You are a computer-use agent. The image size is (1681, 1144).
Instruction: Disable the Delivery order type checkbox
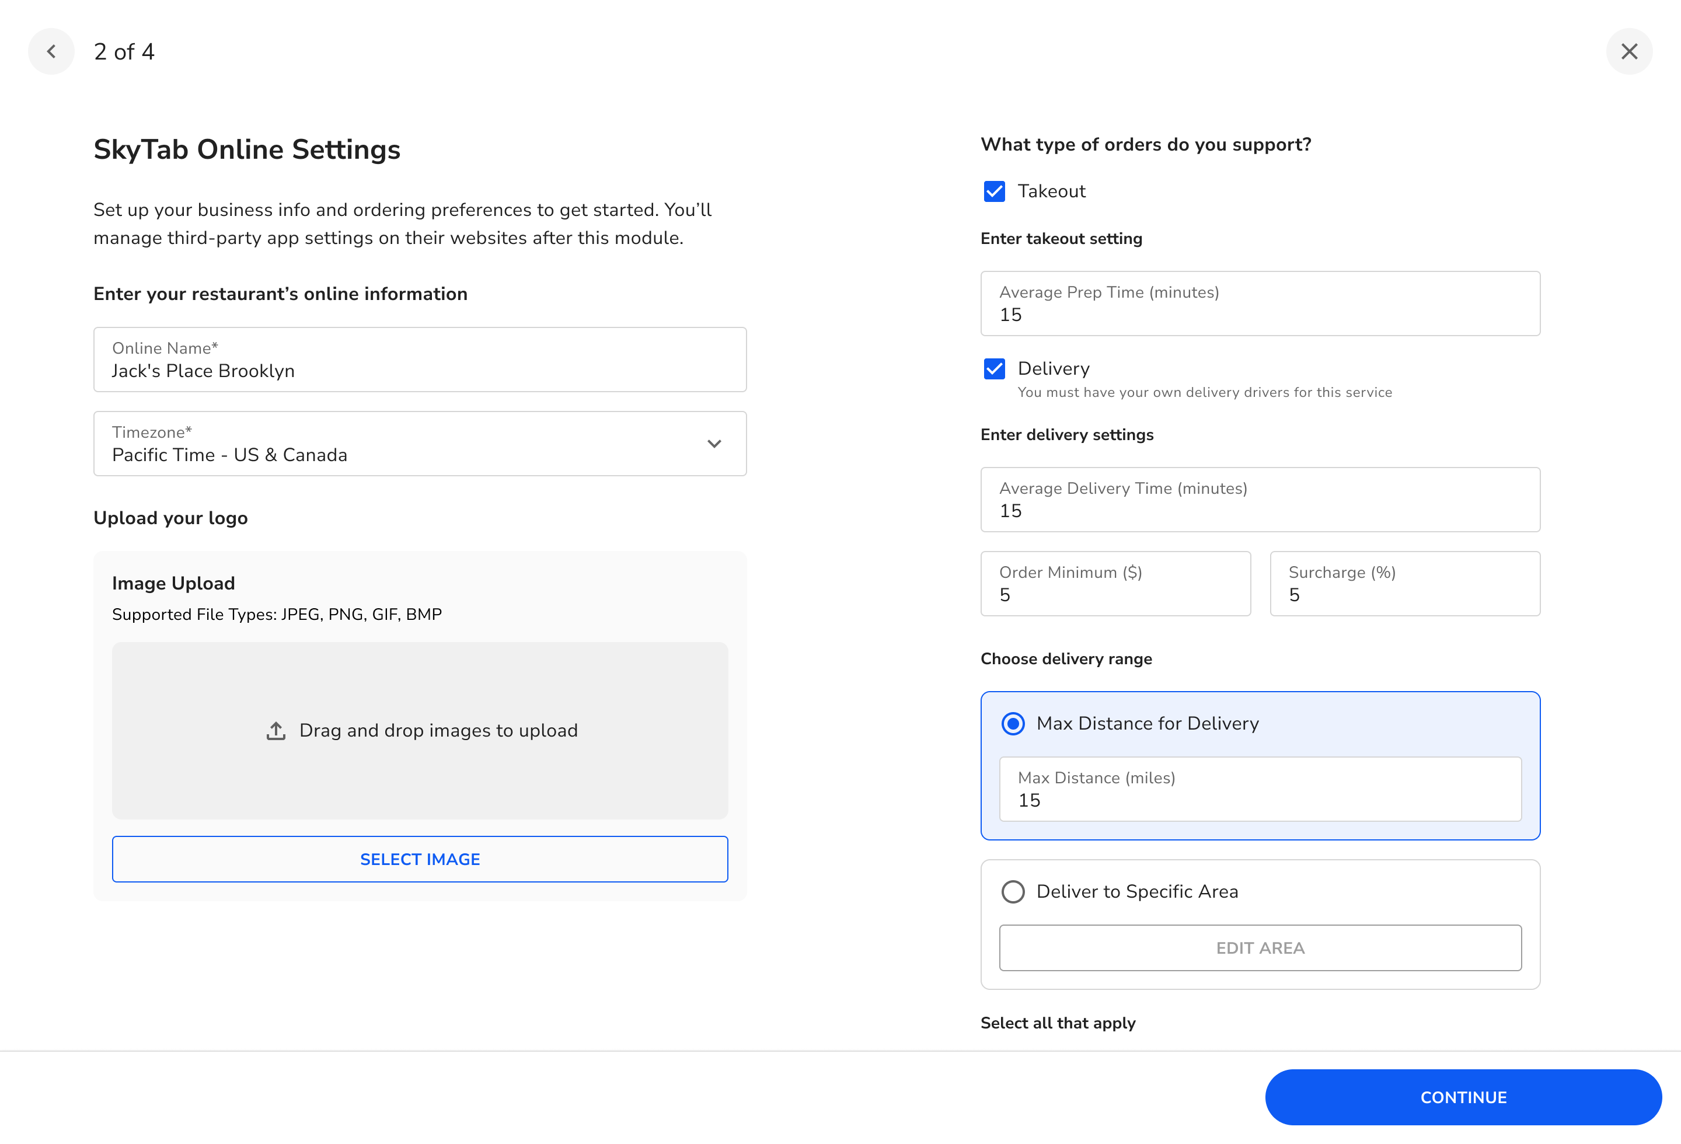(995, 369)
